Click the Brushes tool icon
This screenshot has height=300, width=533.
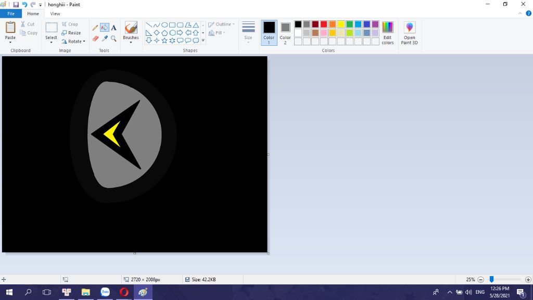[131, 28]
